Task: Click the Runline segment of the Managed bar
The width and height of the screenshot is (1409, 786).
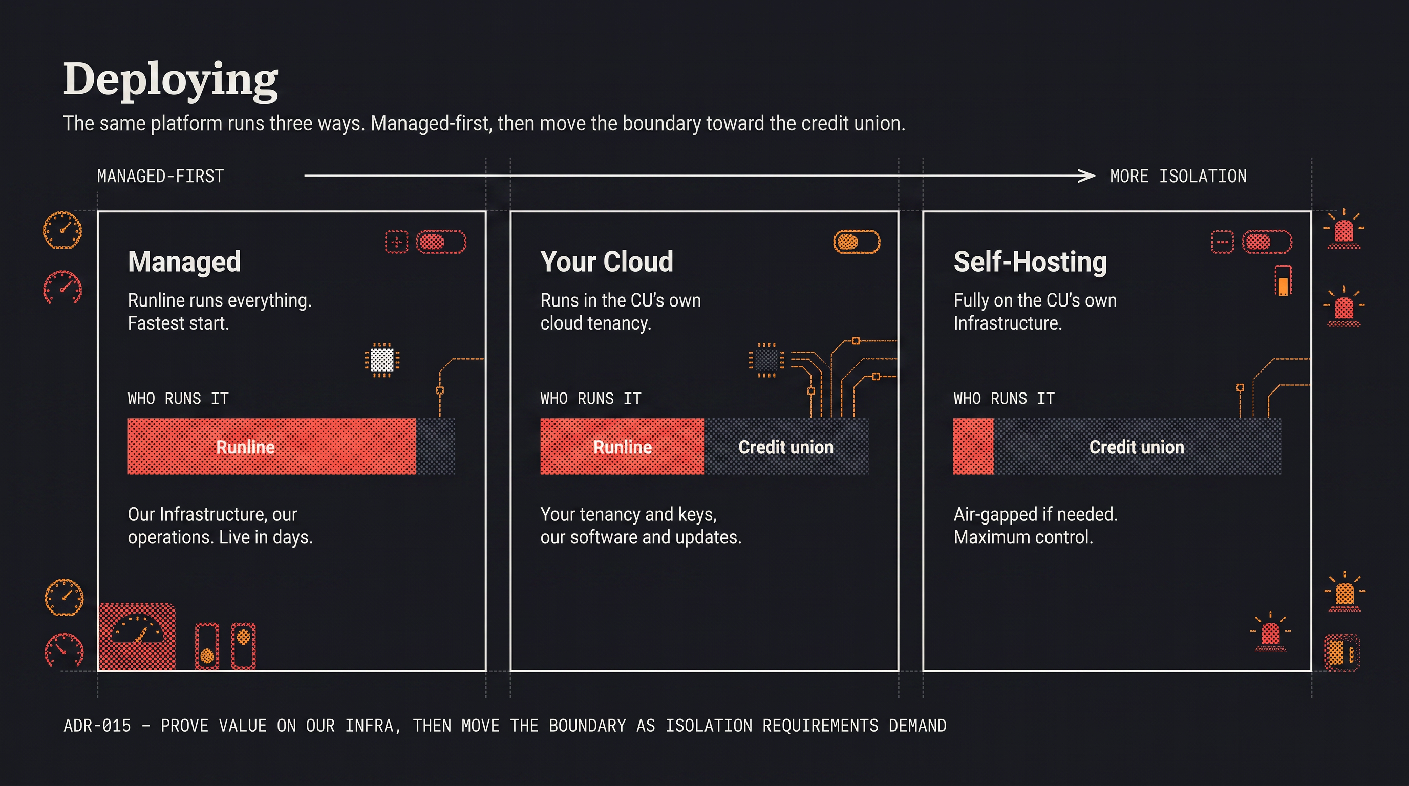Action: click(x=272, y=447)
